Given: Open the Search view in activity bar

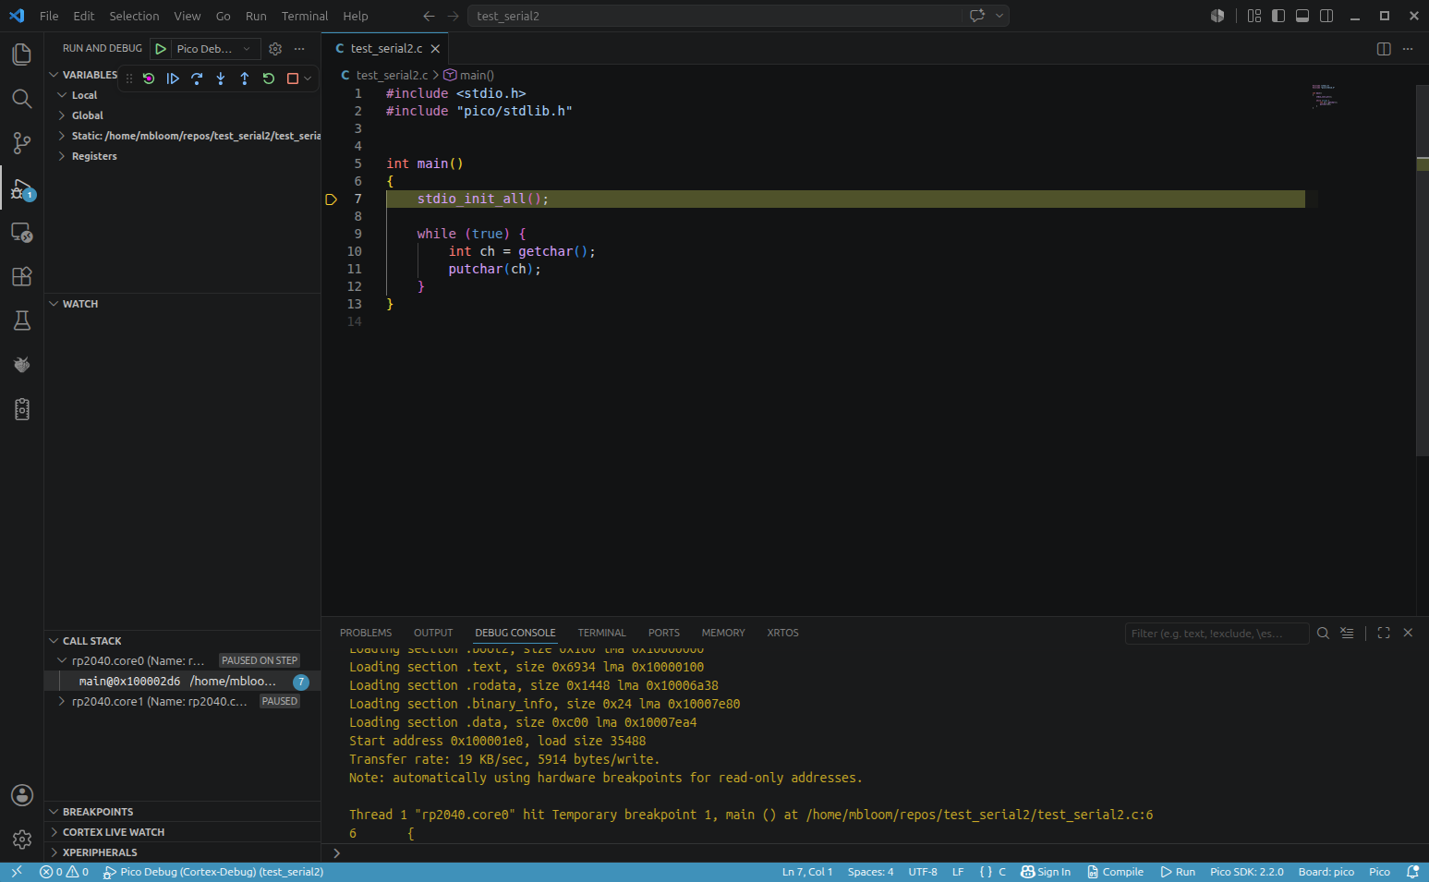Looking at the screenshot, I should coord(22,99).
